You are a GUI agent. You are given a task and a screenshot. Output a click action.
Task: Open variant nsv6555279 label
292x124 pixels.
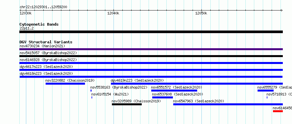point(275,87)
